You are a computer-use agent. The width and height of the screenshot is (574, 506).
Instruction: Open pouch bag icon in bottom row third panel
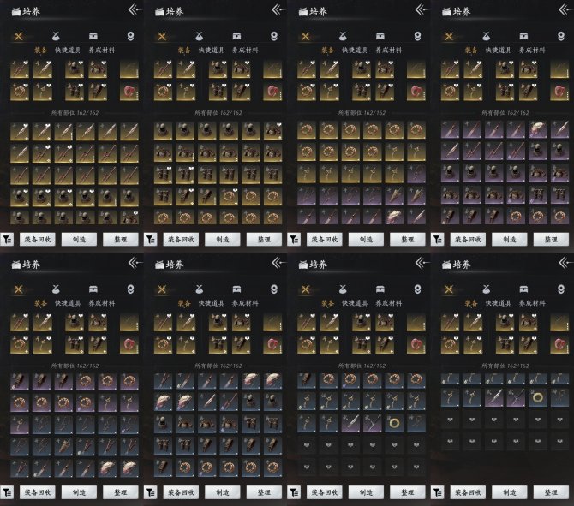click(343, 289)
